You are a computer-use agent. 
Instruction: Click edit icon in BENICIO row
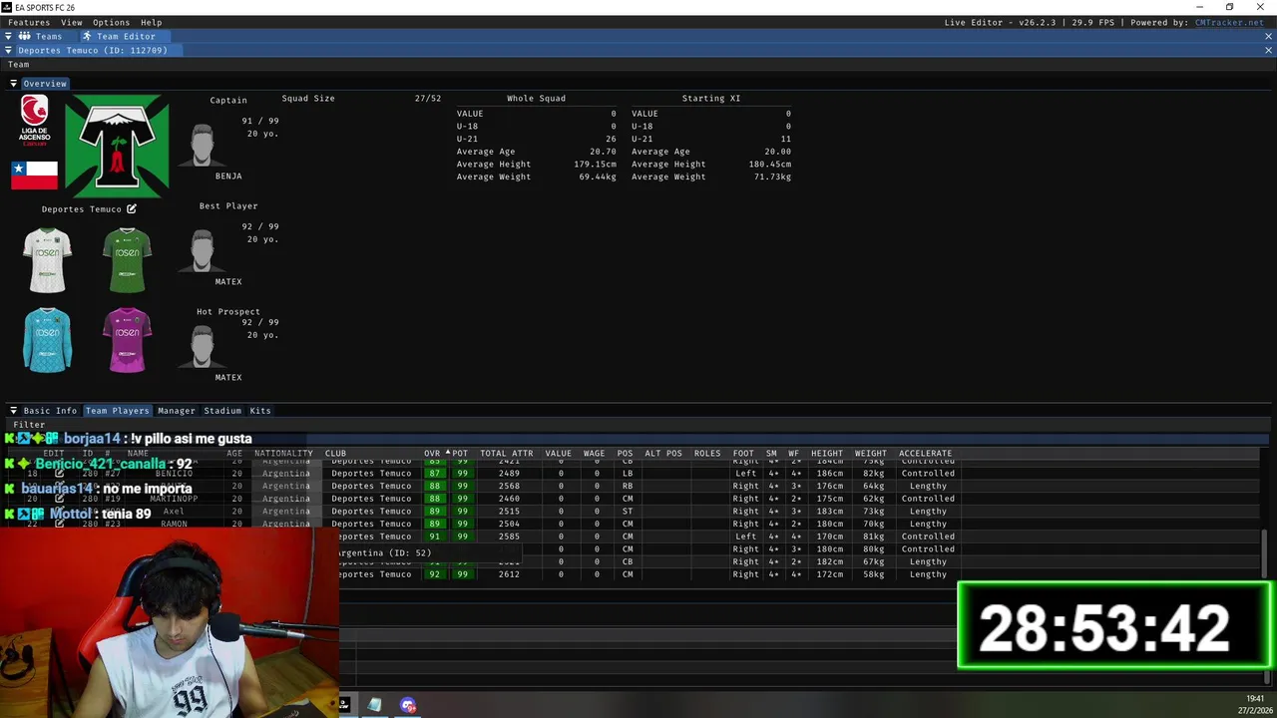click(59, 474)
